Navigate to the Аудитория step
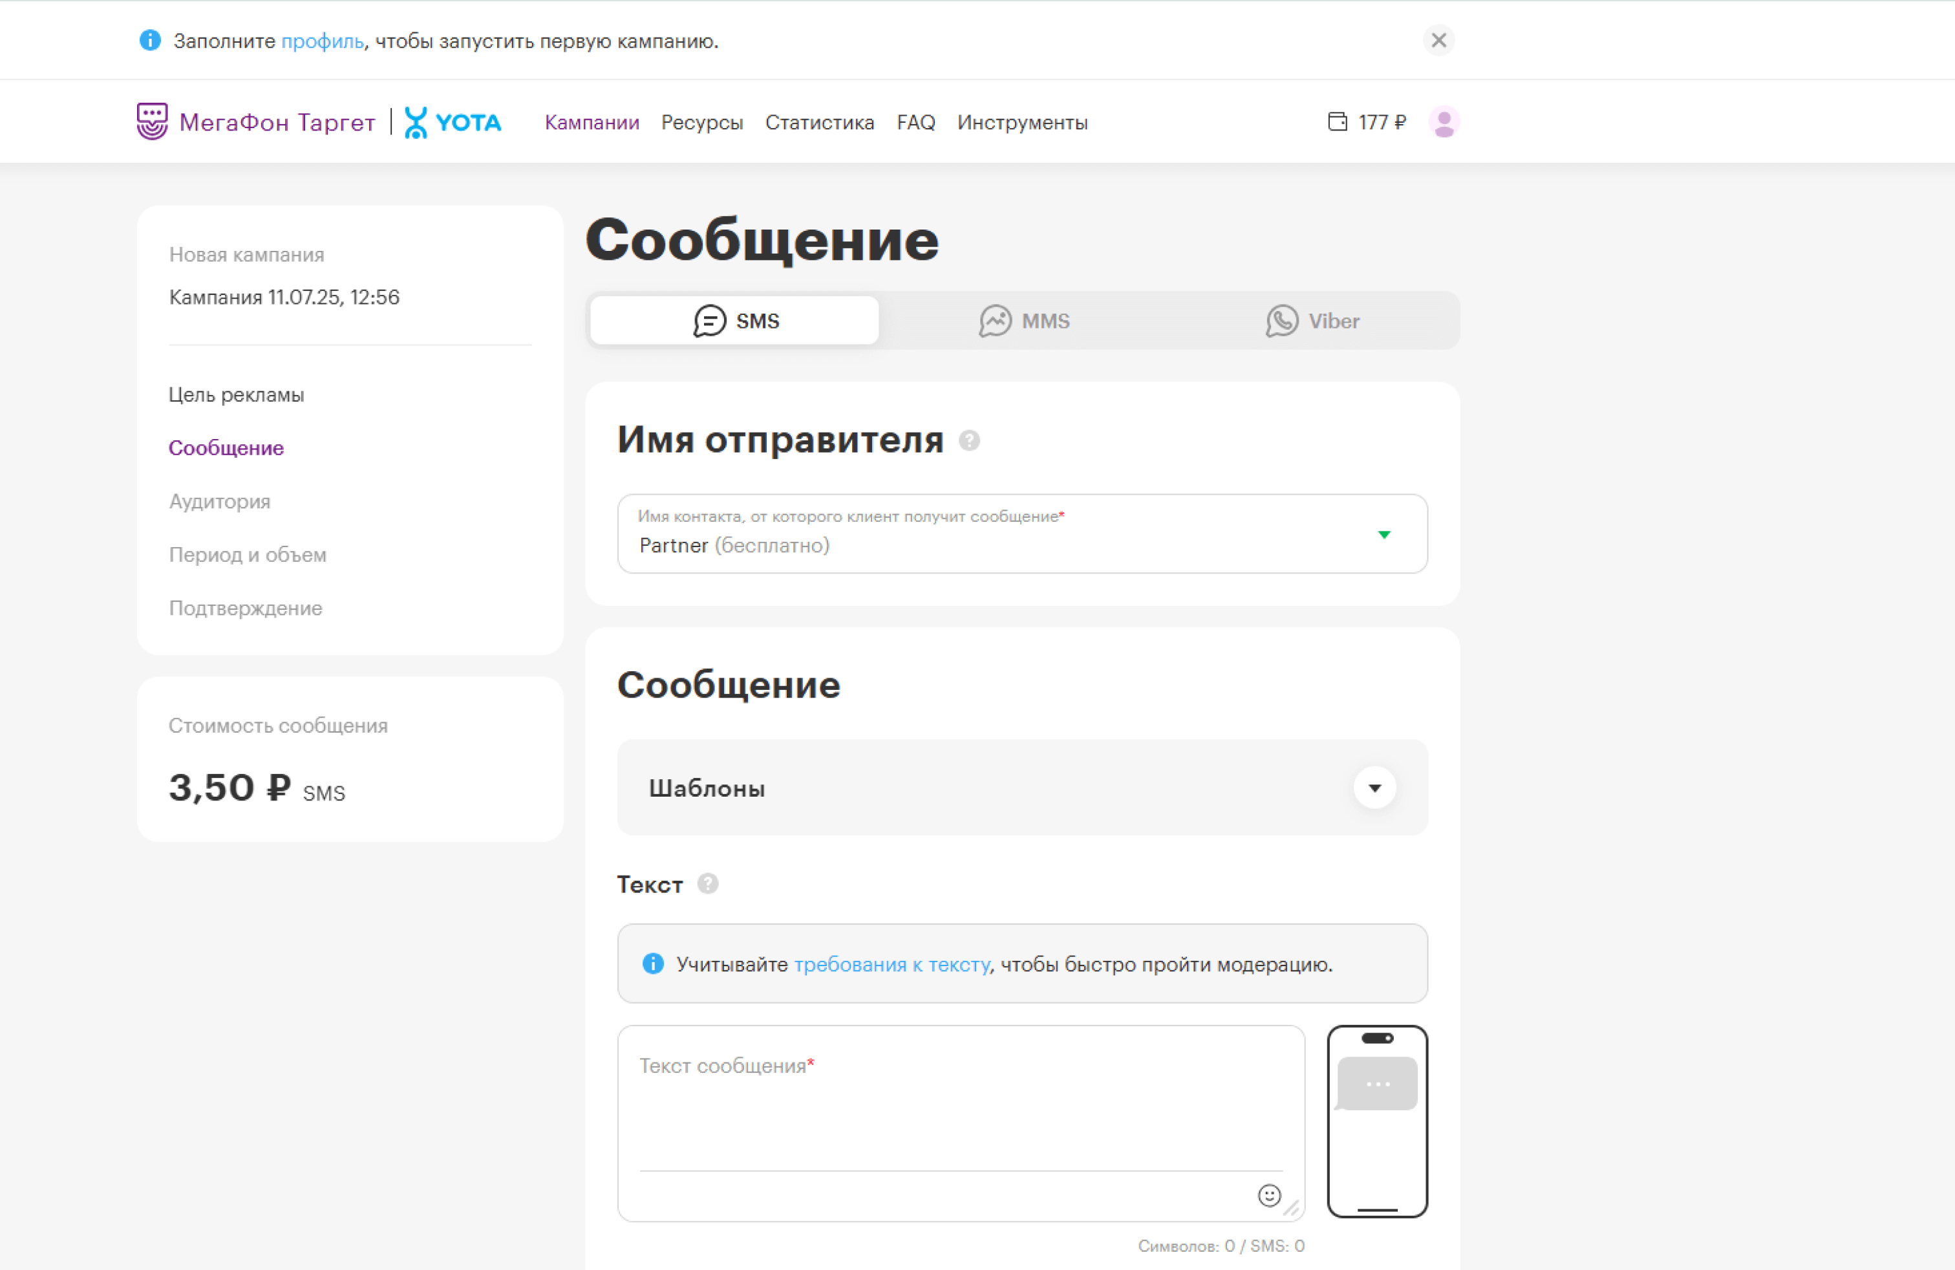Viewport: 1955px width, 1270px height. click(x=219, y=501)
